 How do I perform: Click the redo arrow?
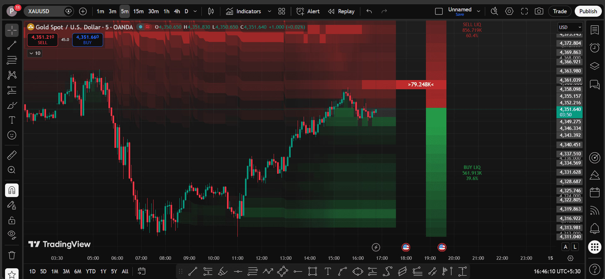point(384,11)
